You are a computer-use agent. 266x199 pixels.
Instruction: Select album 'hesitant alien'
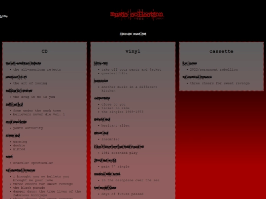point(115,126)
